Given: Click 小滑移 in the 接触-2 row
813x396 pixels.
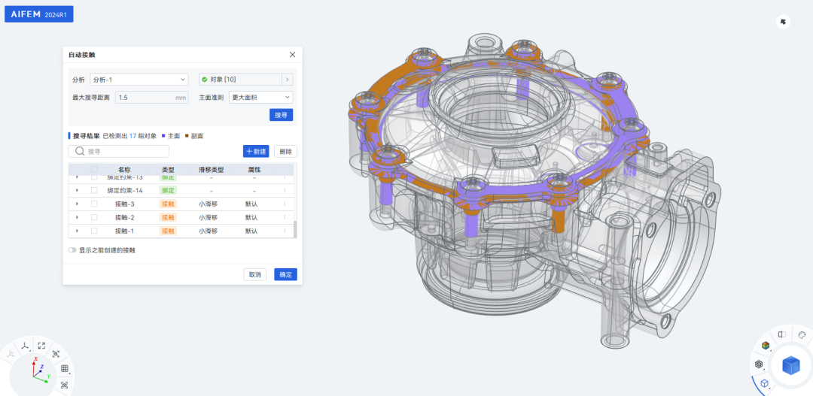Looking at the screenshot, I should coord(208,217).
